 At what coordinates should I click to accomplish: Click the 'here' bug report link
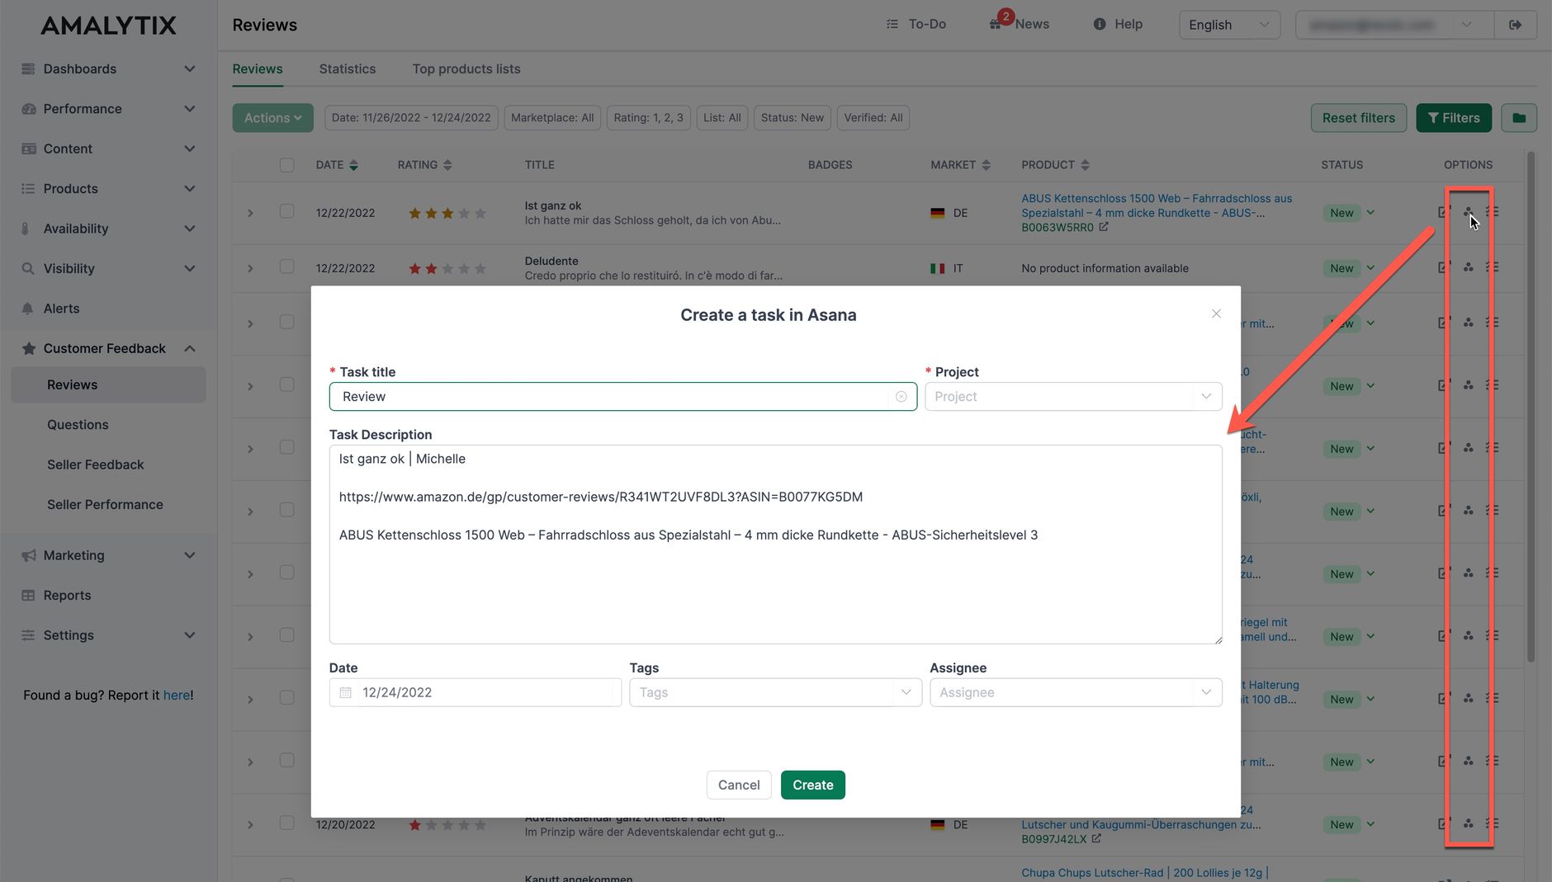[x=177, y=696]
